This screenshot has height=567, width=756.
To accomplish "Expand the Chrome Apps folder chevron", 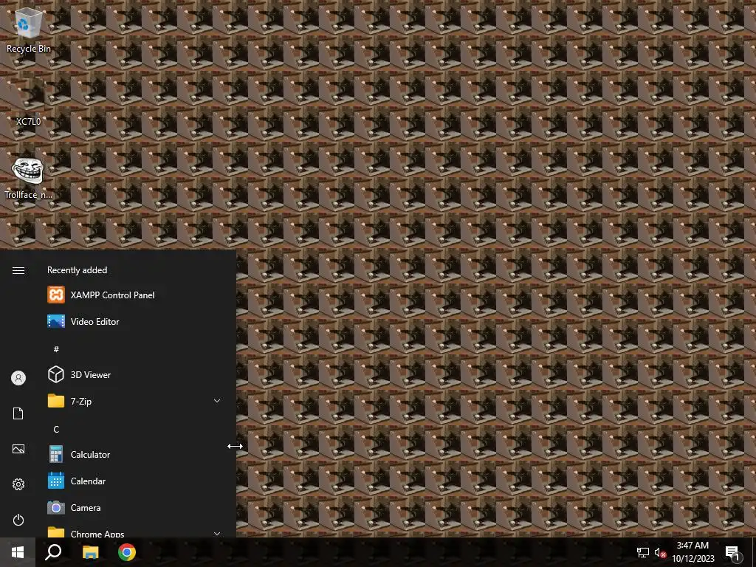I will pyautogui.click(x=217, y=534).
